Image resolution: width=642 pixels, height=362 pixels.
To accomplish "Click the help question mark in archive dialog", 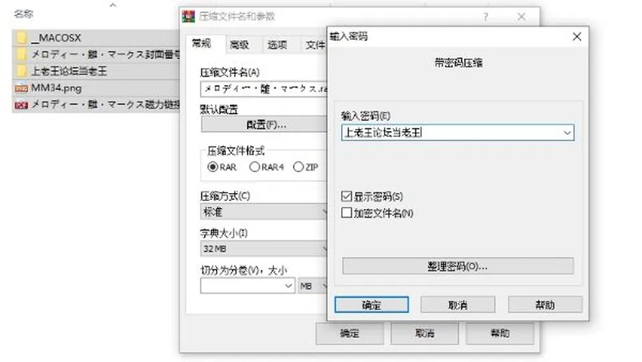I will click(486, 17).
